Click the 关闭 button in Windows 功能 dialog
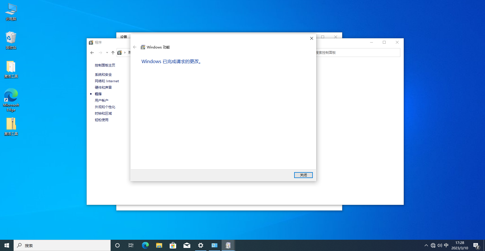485x251 pixels. click(x=303, y=175)
